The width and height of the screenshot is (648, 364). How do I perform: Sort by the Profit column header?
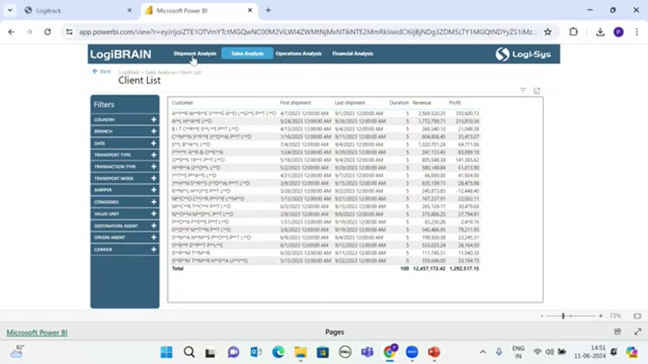click(x=455, y=102)
